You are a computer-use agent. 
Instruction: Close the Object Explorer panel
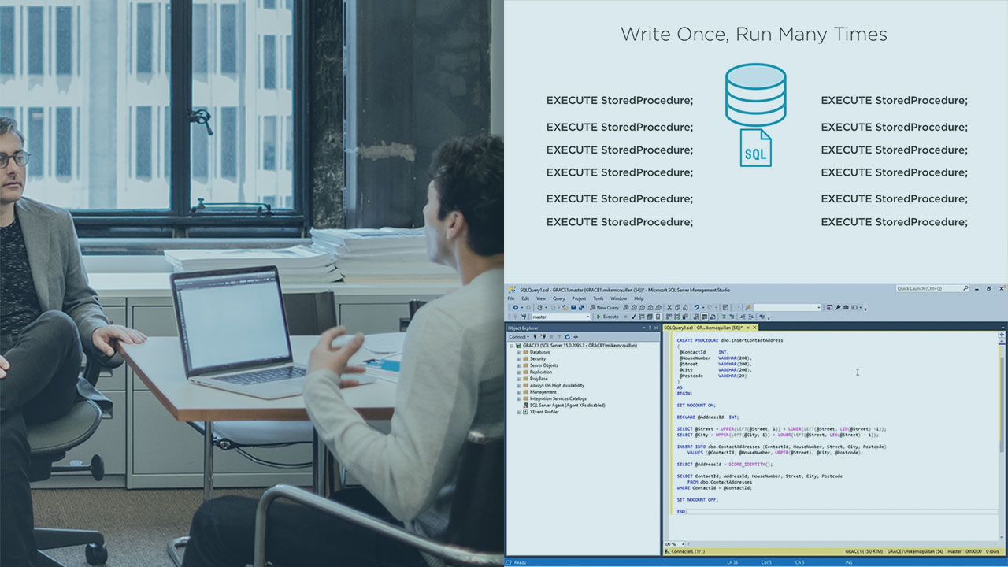coord(656,328)
